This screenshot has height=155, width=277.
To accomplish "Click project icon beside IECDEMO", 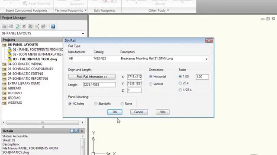I will pos(4,93).
